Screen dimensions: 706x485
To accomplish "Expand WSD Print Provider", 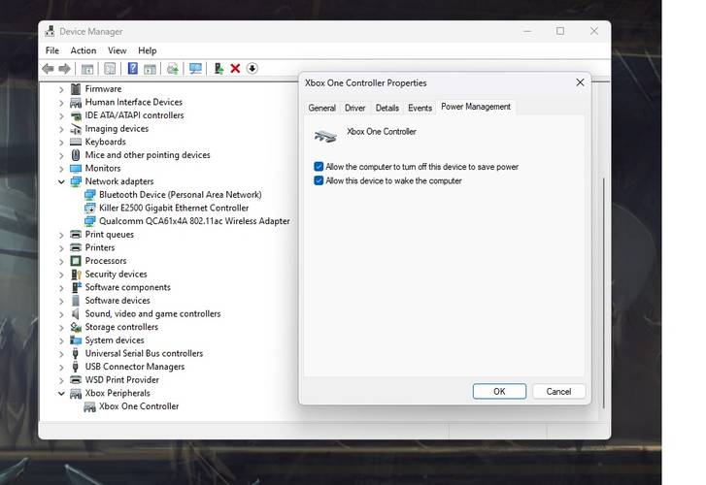I will coord(61,380).
